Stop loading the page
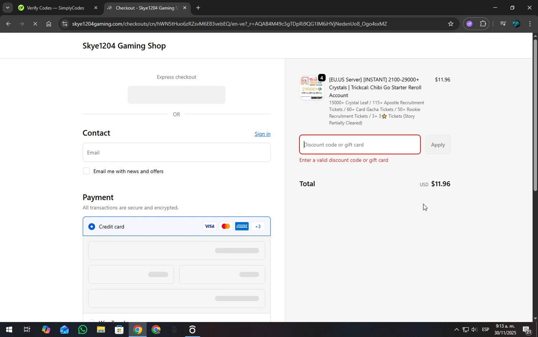The image size is (538, 337). 35,24
